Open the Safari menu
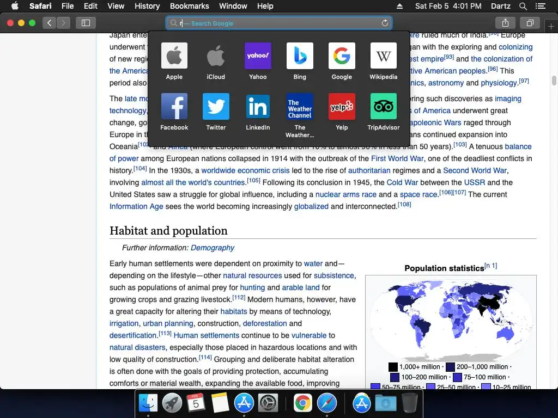Viewport: 558px width, 418px height. 40,6
